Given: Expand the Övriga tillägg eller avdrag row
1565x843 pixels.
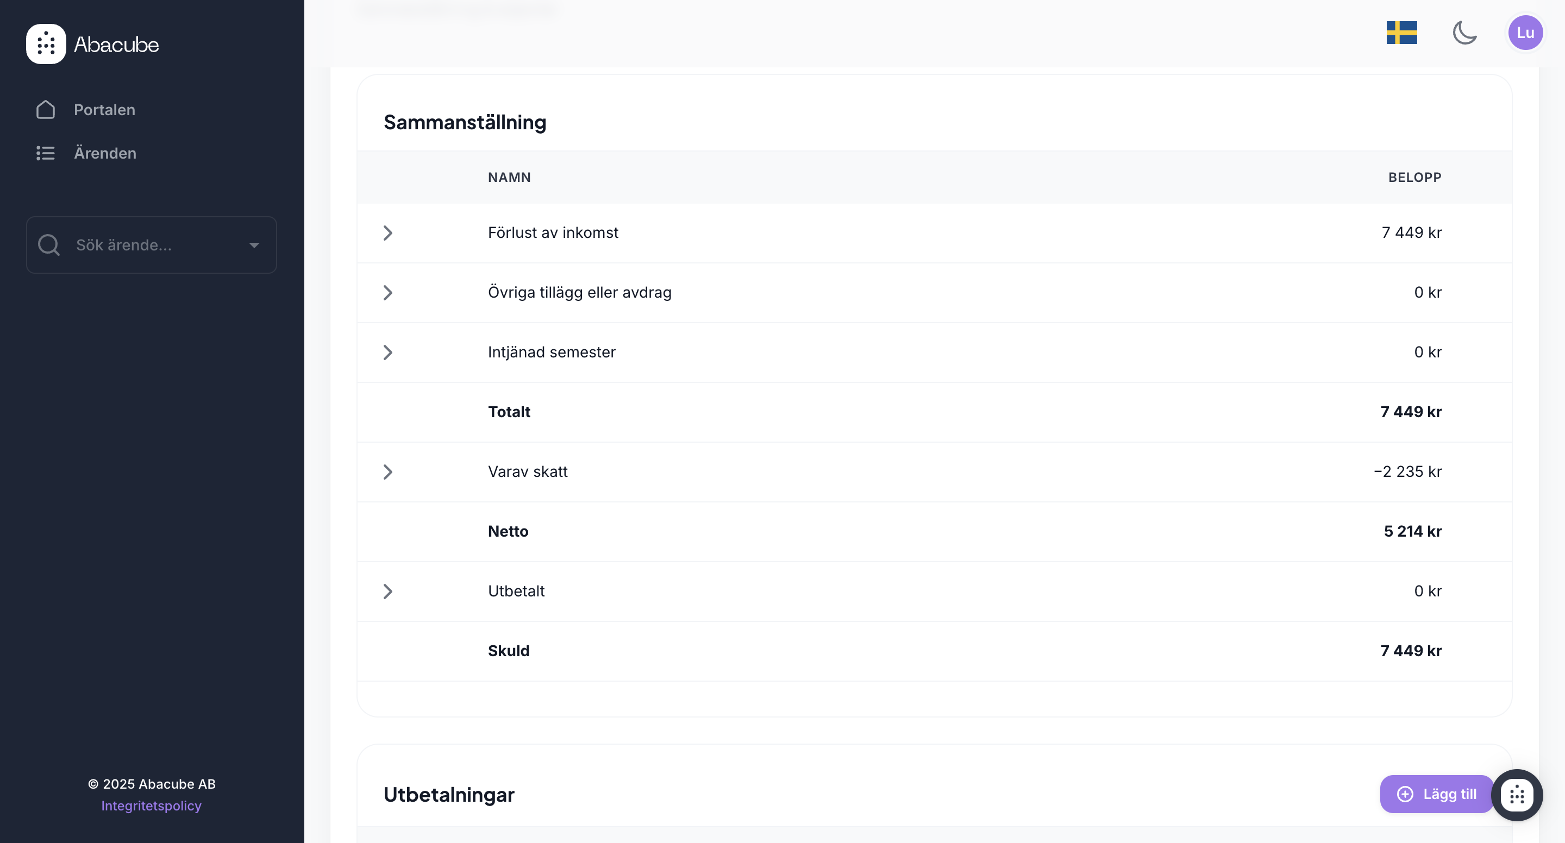Looking at the screenshot, I should coord(387,293).
